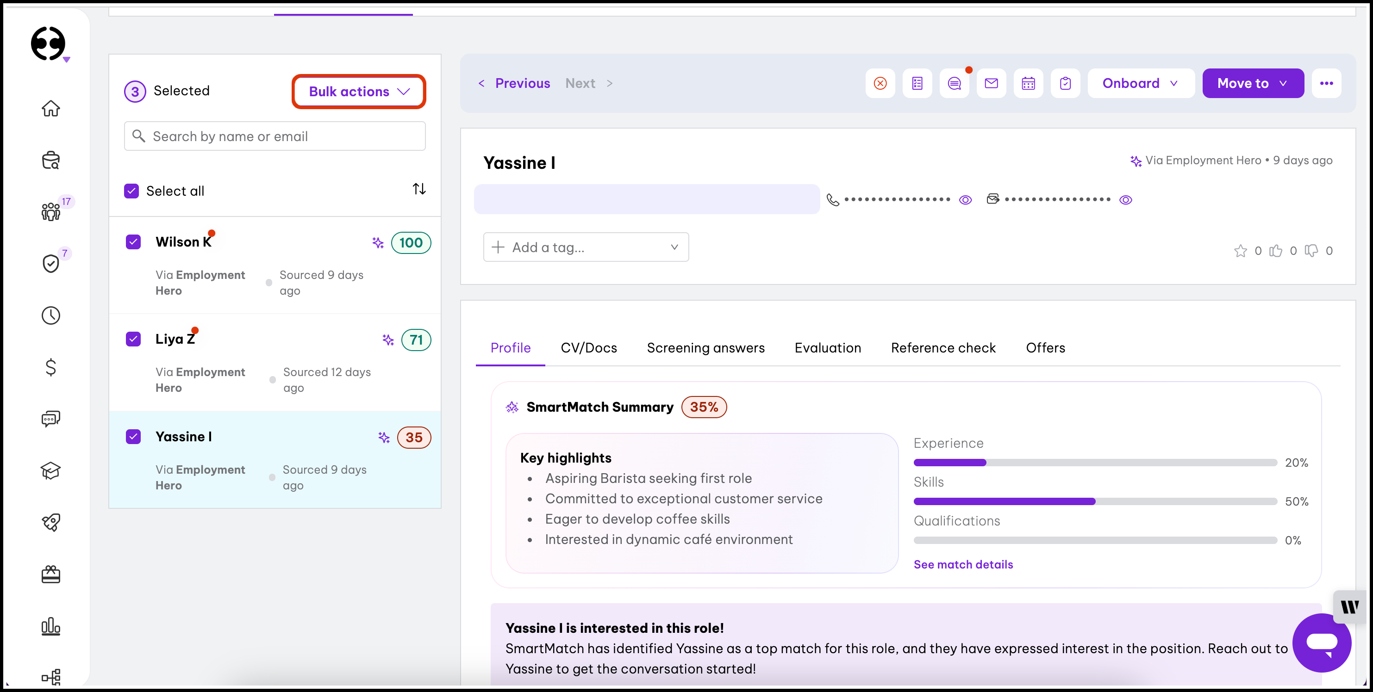The image size is (1373, 692).
Task: Click the sort arrows icon
Action: 419,189
